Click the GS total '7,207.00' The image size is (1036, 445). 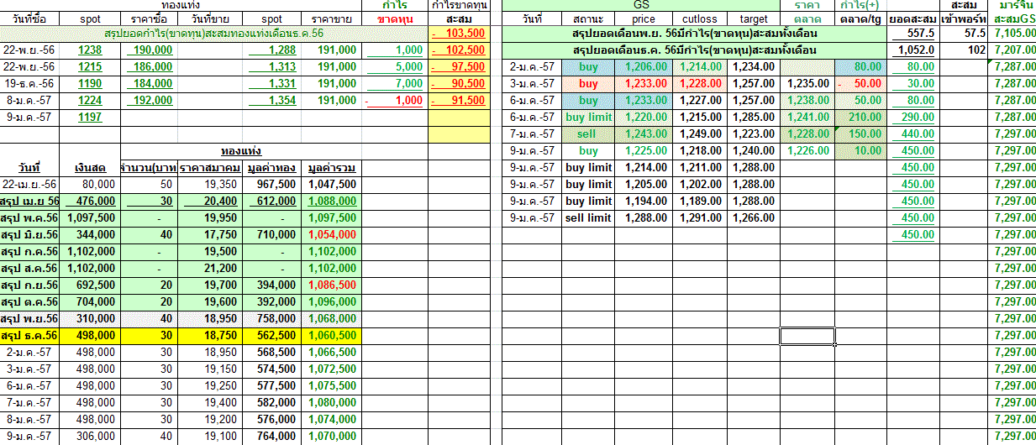1013,50
